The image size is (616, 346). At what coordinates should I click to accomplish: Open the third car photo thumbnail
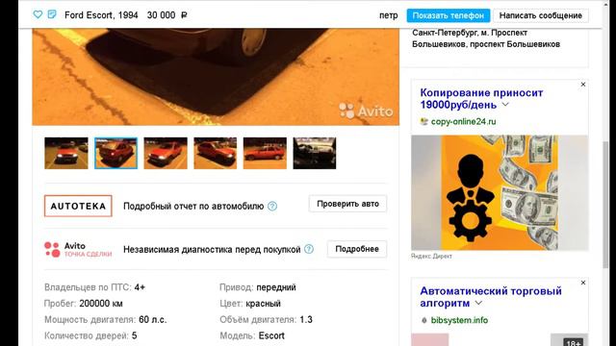(x=166, y=154)
